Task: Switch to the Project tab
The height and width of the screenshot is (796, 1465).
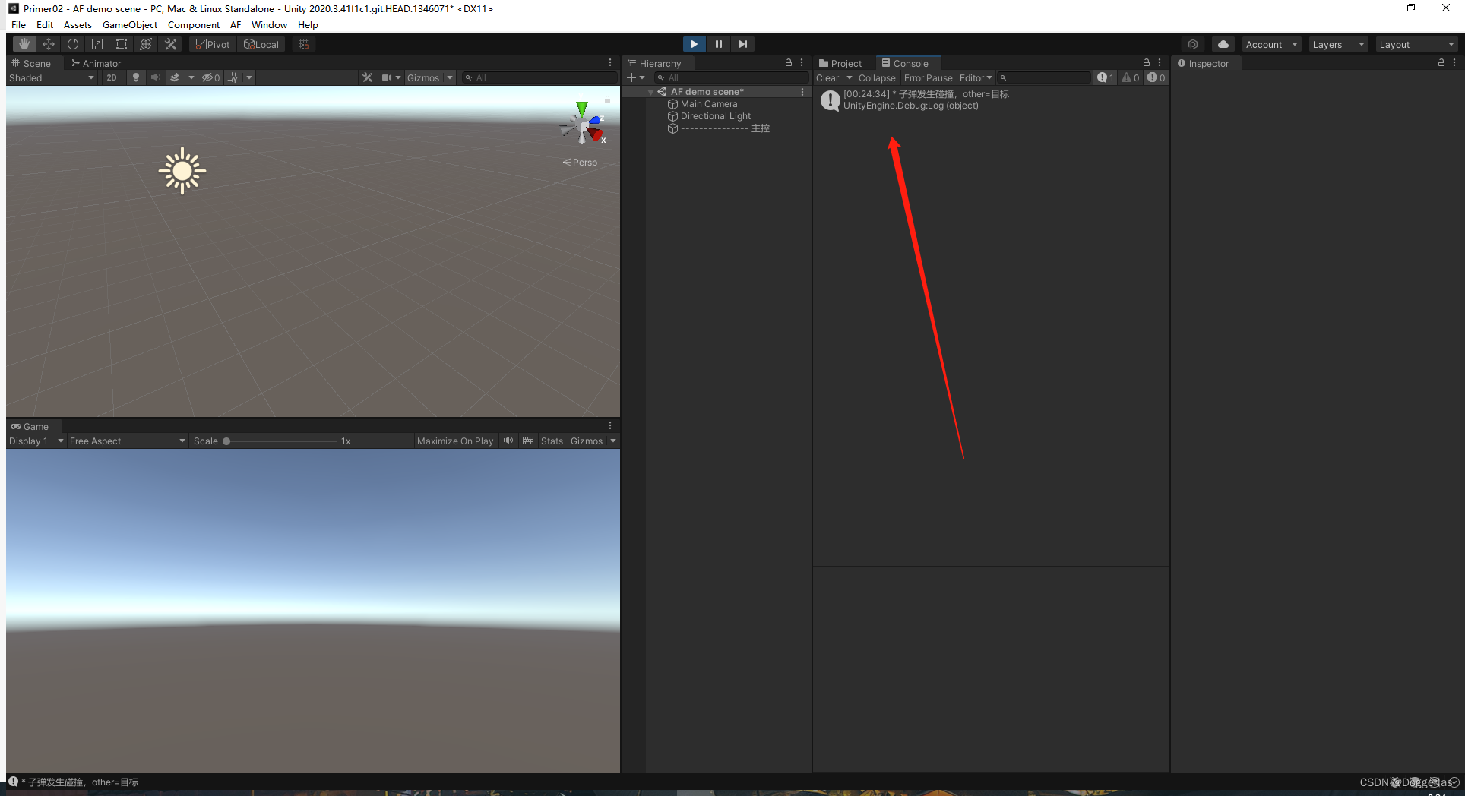Action: [841, 63]
